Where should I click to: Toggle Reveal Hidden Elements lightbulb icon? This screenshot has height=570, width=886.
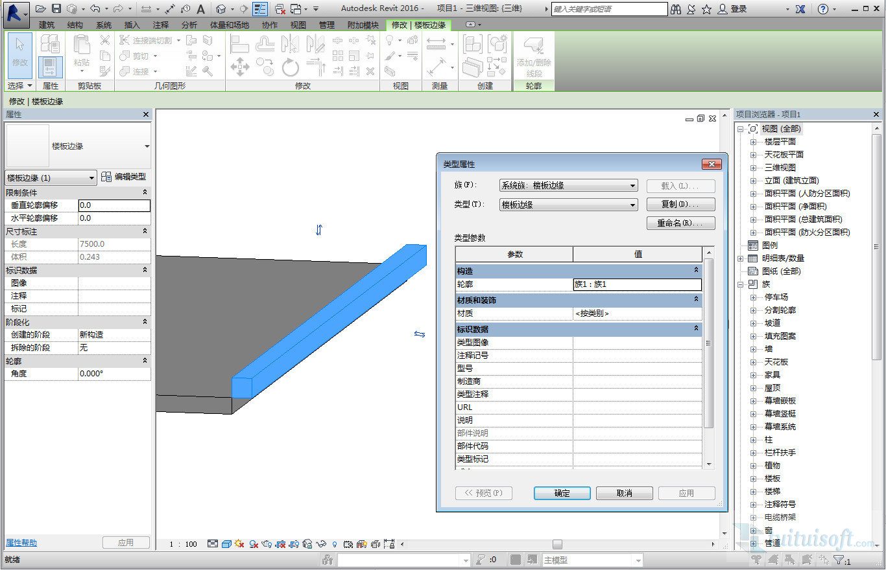pos(335,544)
